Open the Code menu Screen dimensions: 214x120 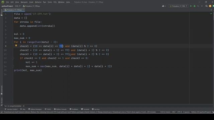tap(31, 2)
